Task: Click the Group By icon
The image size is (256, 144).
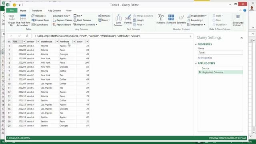Action: click(x=12, y=20)
